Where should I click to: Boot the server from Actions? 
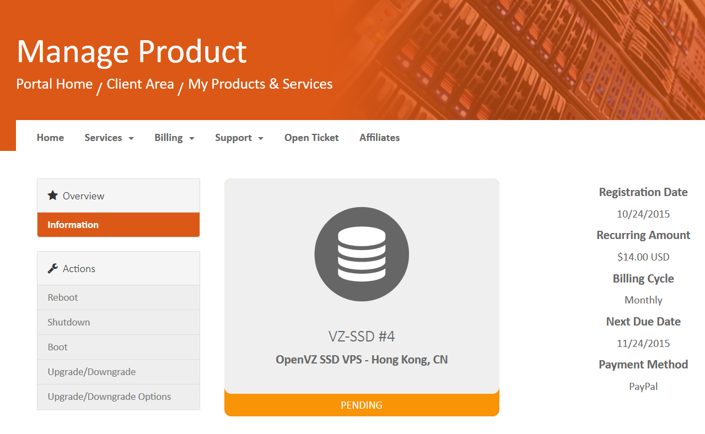[58, 347]
